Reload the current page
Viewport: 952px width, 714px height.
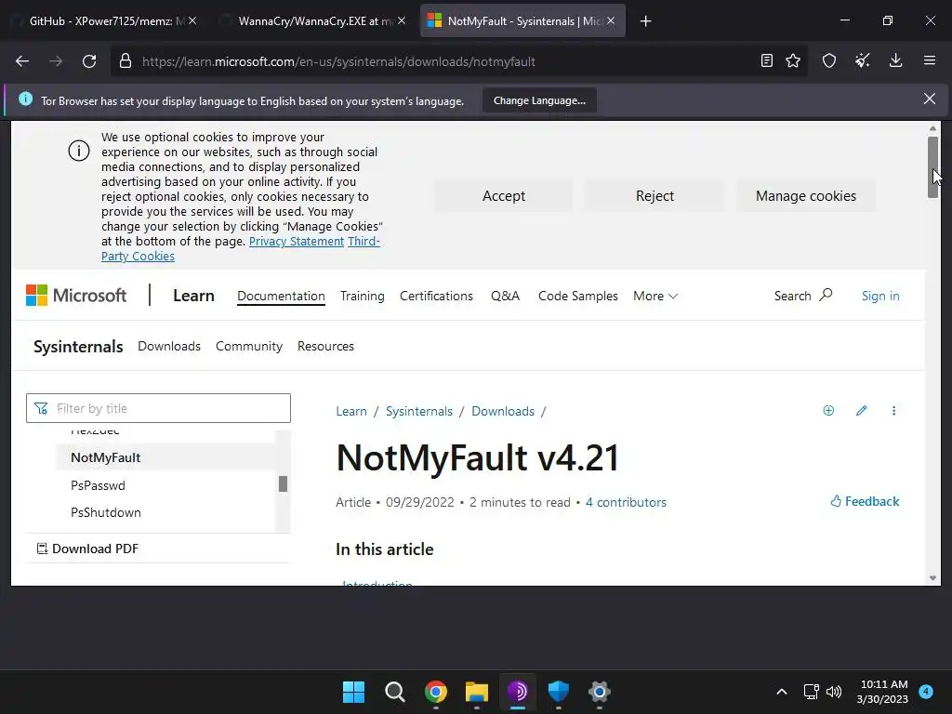click(x=89, y=61)
